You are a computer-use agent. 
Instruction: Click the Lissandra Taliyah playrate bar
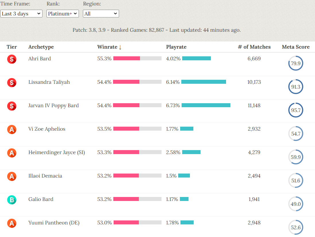coord(204,82)
